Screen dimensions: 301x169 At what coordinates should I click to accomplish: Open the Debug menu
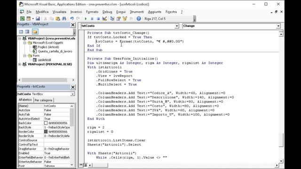tap(107, 12)
